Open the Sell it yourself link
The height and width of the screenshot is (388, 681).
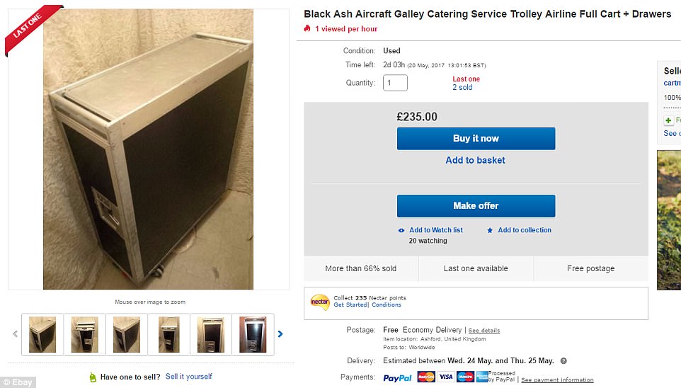click(x=188, y=377)
